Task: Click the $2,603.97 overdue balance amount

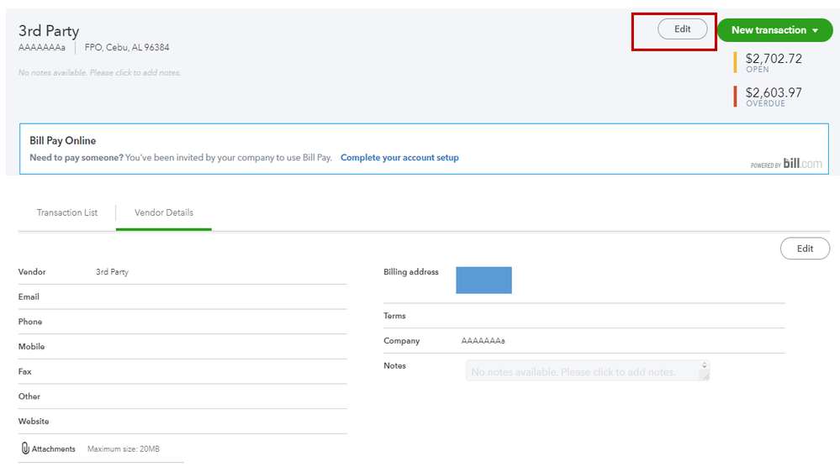Action: (774, 92)
